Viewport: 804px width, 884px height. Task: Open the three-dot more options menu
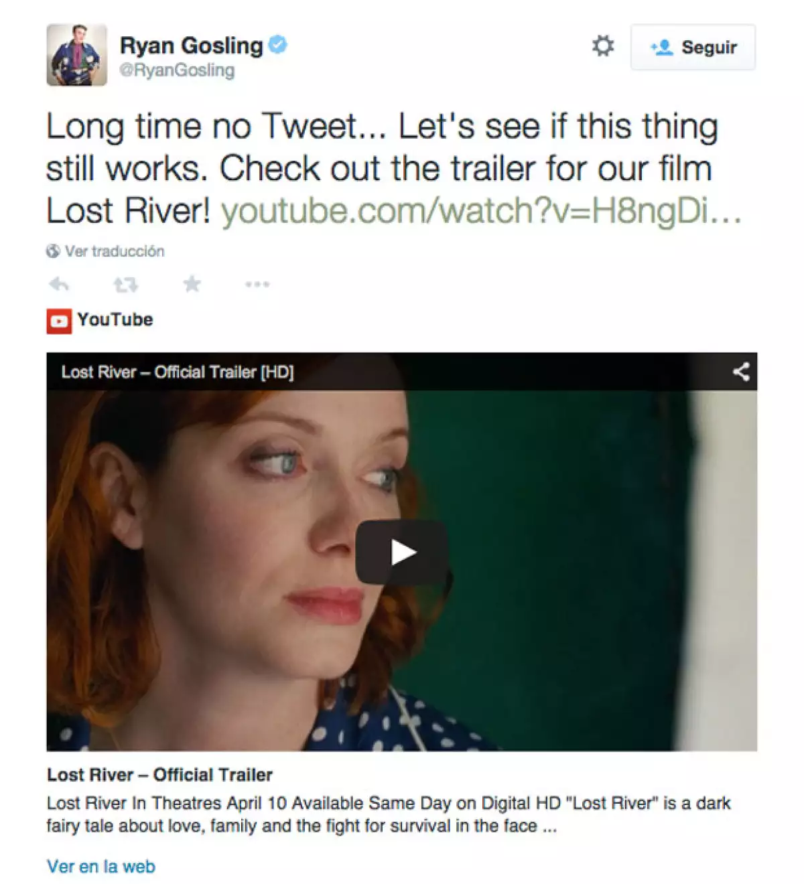pos(257,285)
